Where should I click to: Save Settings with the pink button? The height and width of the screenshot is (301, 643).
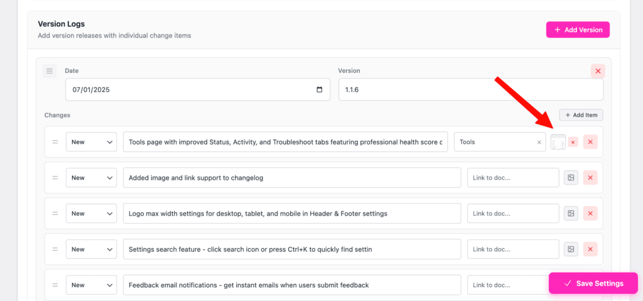pyautogui.click(x=593, y=283)
